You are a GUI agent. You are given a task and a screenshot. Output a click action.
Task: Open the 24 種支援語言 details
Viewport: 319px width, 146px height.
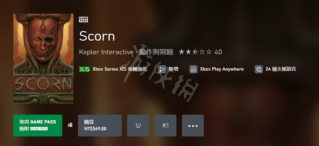281,69
